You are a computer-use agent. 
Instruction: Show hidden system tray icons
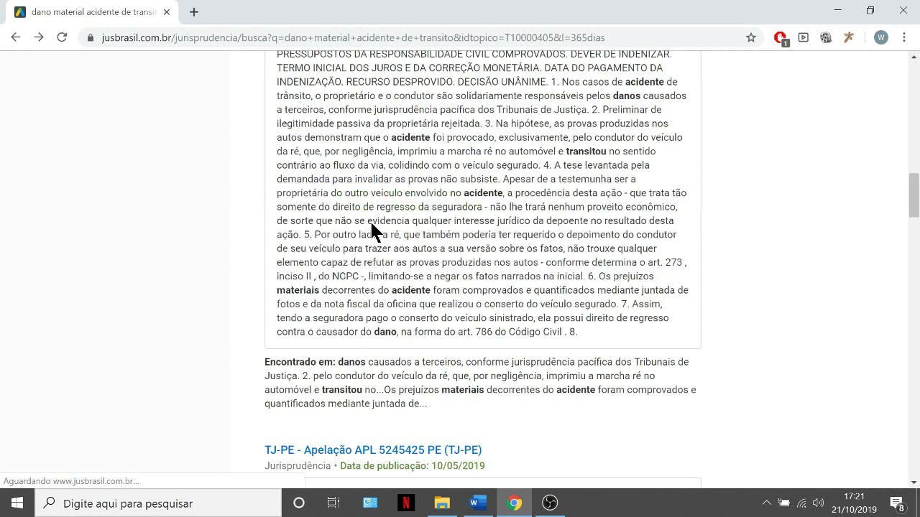pyautogui.click(x=766, y=503)
